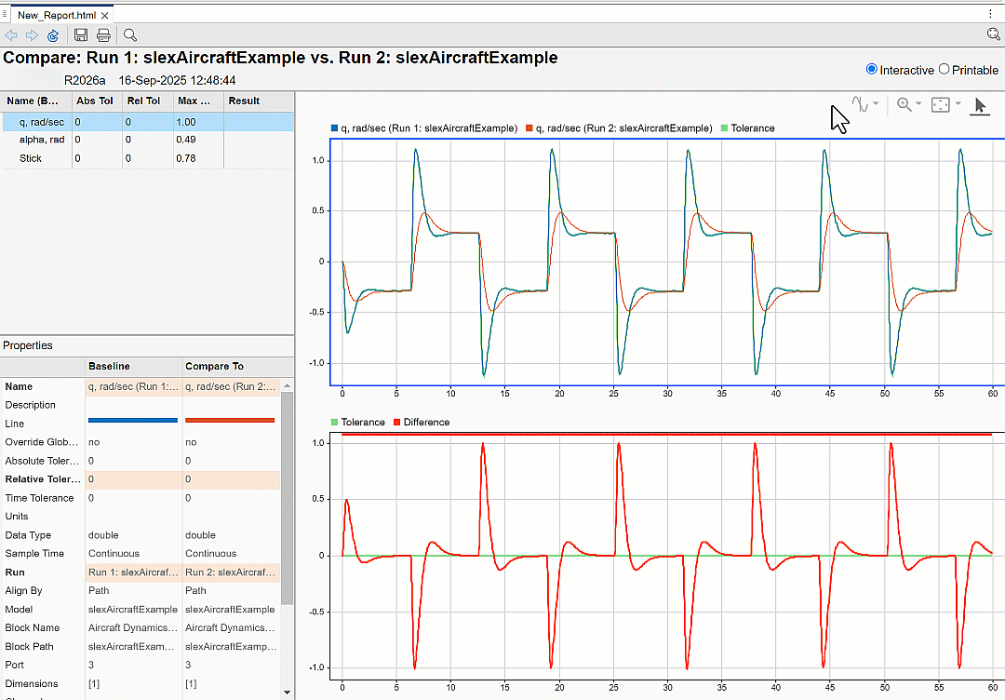Click the 1.00 max difference value

[186, 122]
